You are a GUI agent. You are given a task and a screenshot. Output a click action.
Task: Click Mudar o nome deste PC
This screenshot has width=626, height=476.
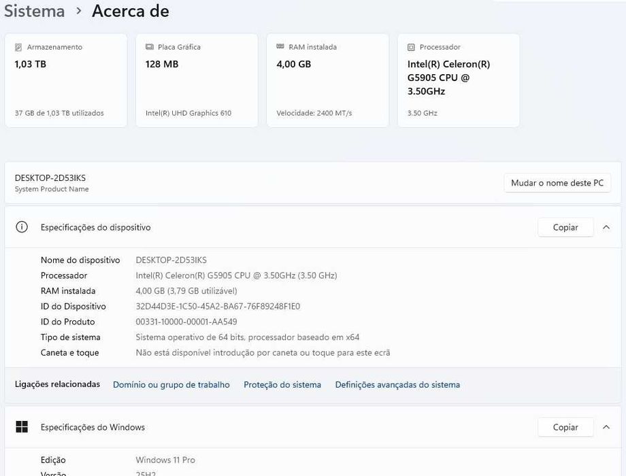click(557, 183)
